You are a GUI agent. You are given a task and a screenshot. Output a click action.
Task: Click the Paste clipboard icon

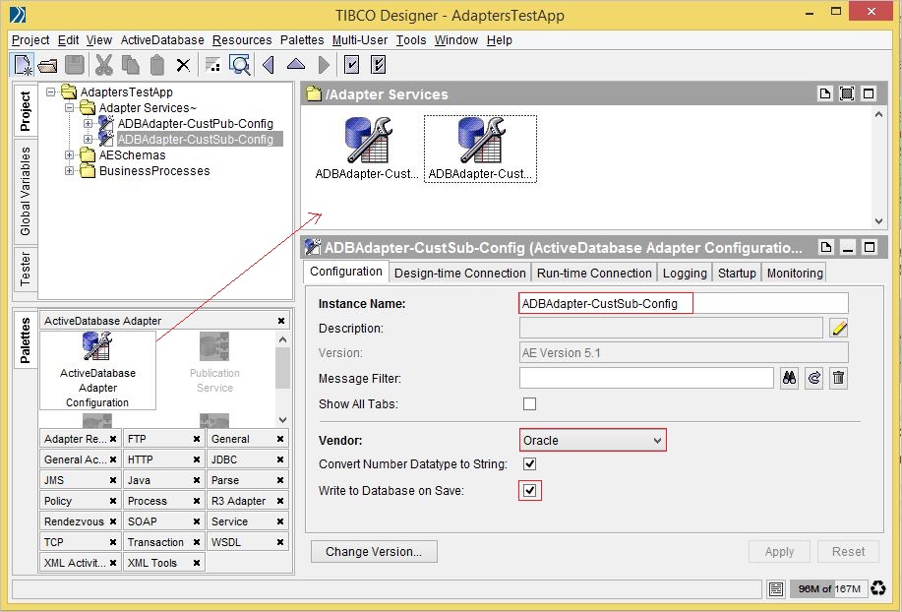157,65
